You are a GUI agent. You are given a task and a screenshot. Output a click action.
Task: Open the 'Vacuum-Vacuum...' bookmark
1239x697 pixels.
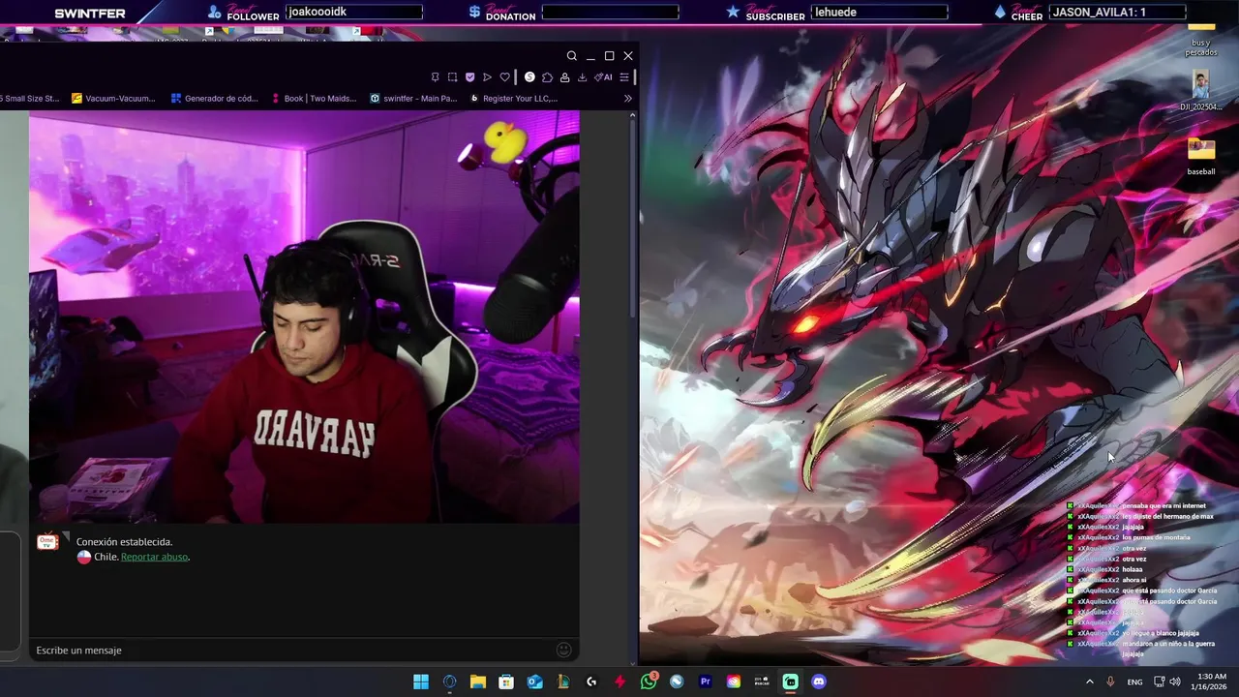click(x=113, y=98)
